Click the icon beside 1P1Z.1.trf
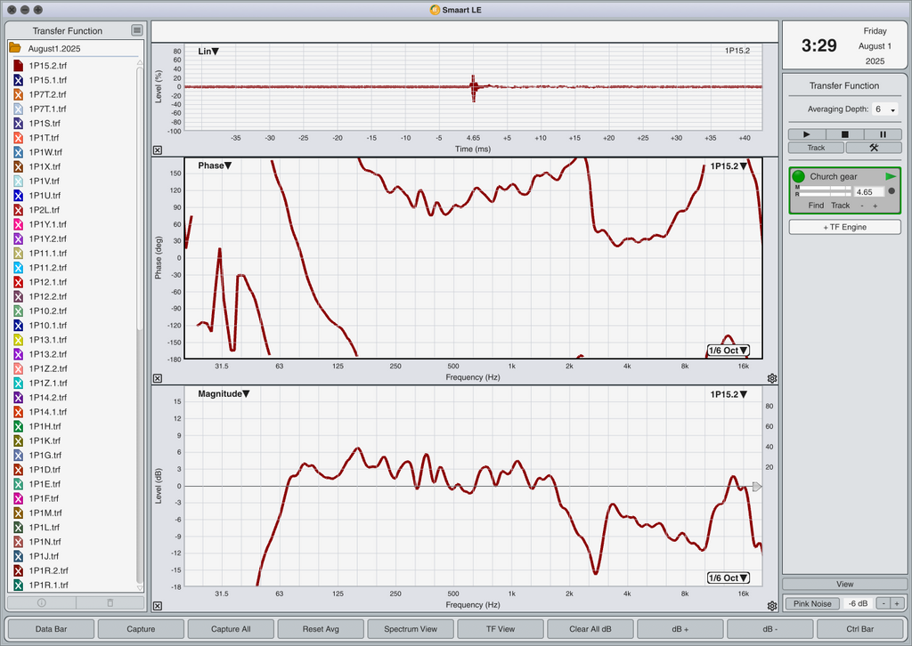The height and width of the screenshot is (646, 912). tap(18, 383)
